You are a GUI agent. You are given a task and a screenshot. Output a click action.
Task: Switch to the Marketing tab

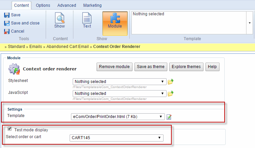[92, 5]
